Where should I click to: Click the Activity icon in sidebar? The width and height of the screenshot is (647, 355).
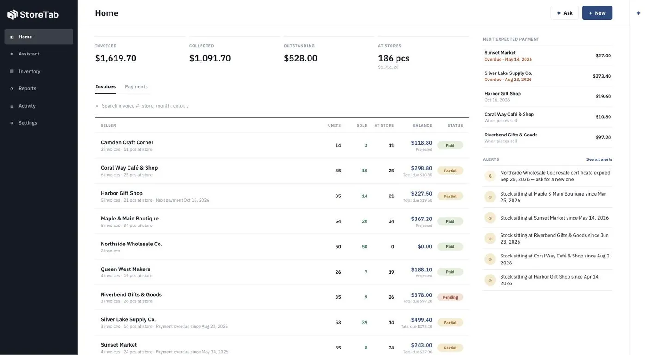click(12, 106)
